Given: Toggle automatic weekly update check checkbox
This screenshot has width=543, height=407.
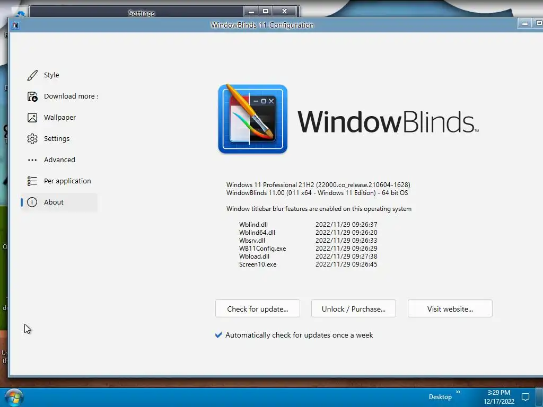Looking at the screenshot, I should pos(218,335).
